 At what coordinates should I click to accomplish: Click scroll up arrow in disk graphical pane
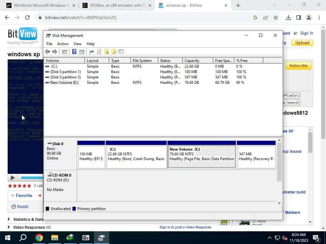[280, 140]
